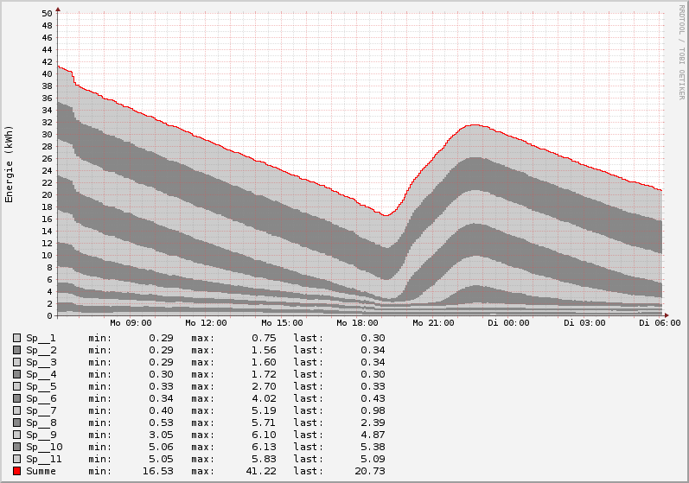Click the Mo 09:00 time axis label
Screen dimensions: 689x483
pyautogui.click(x=131, y=322)
